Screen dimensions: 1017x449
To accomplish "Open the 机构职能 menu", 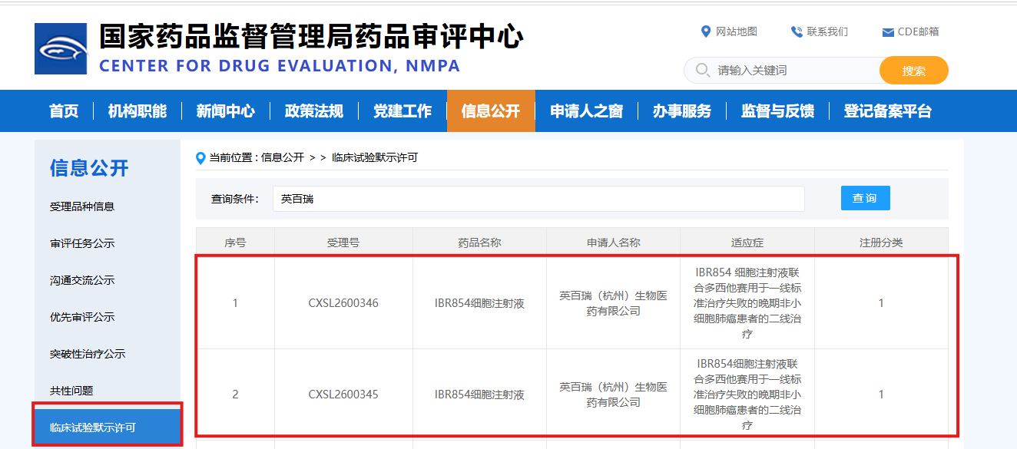I will (x=137, y=111).
